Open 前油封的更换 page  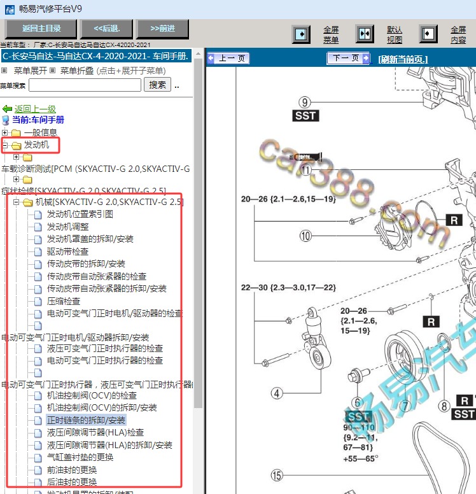[x=72, y=470]
